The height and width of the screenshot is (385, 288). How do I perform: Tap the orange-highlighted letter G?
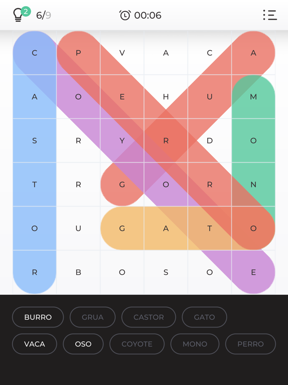pyautogui.click(x=122, y=228)
